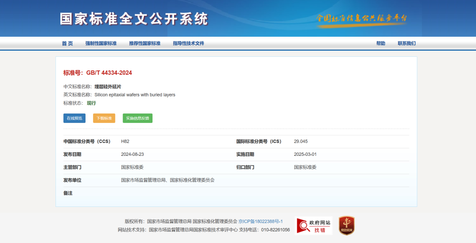Click the green 现行 status text
This screenshot has width=476, height=243.
pyautogui.click(x=91, y=103)
